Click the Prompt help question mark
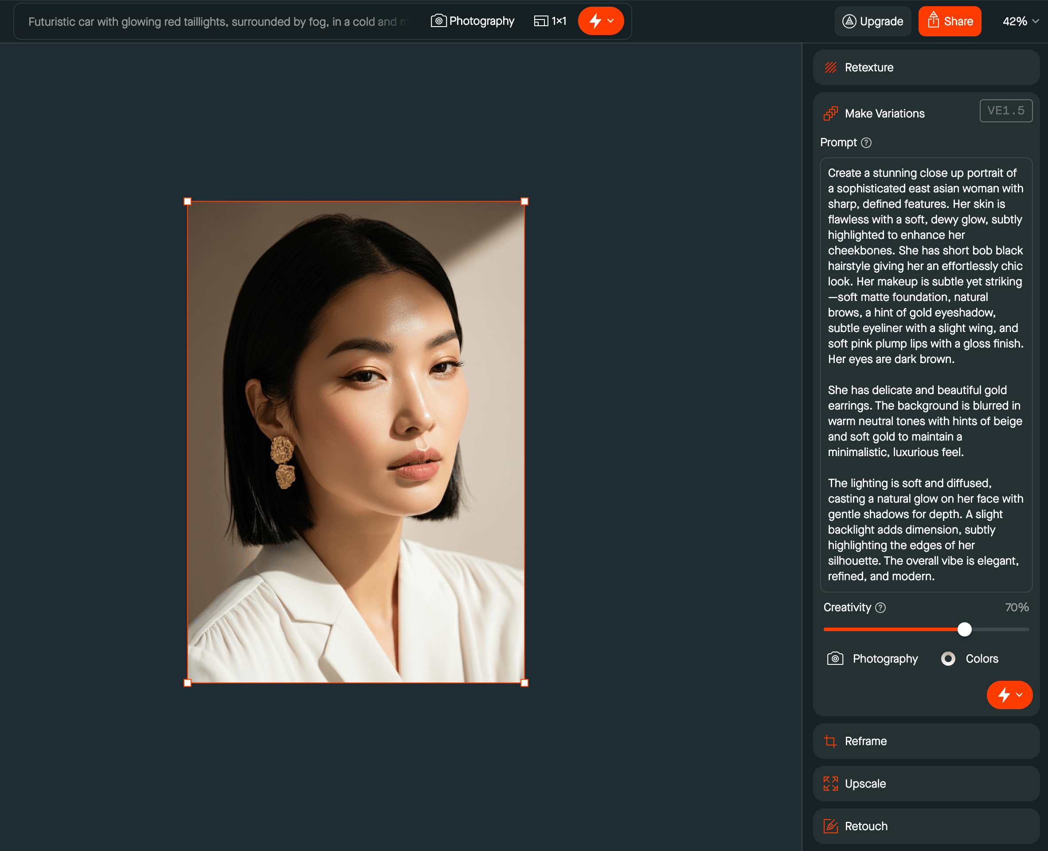 866,143
